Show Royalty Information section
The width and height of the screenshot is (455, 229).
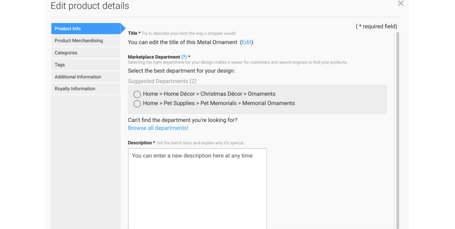[86, 89]
